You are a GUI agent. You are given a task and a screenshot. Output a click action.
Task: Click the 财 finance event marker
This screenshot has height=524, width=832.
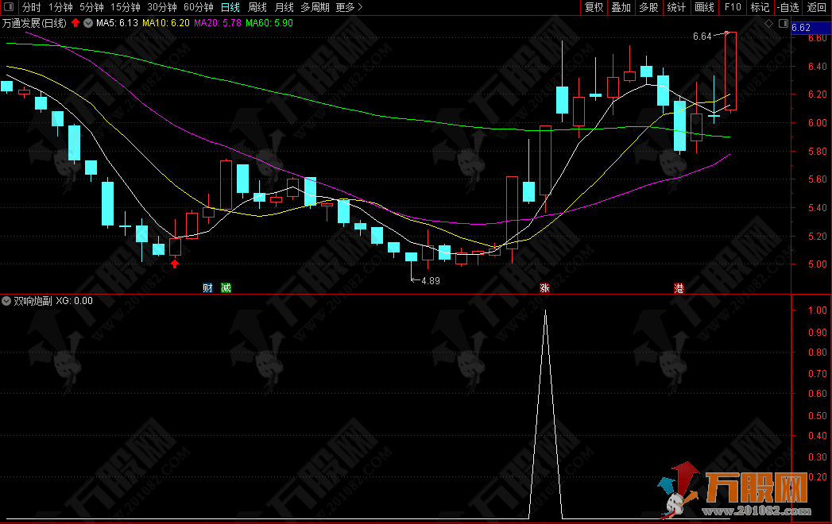(207, 288)
